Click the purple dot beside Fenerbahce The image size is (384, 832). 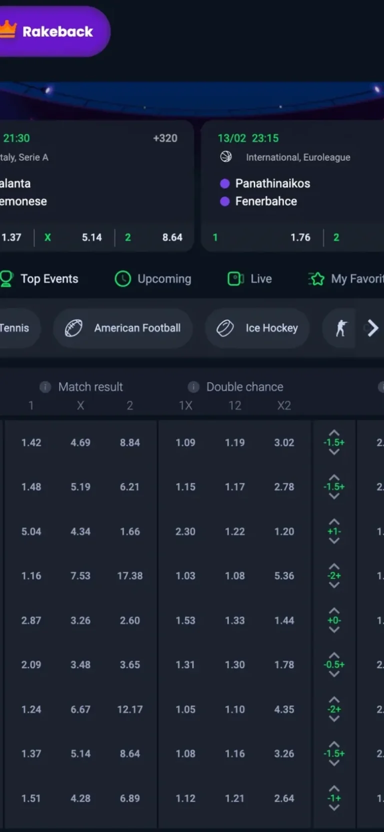[225, 201]
